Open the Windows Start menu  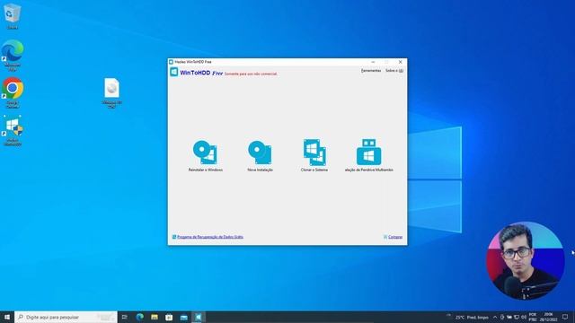tap(7, 317)
